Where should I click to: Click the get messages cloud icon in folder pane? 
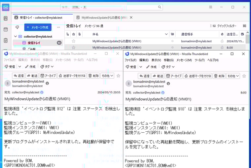[x=17, y=27]
